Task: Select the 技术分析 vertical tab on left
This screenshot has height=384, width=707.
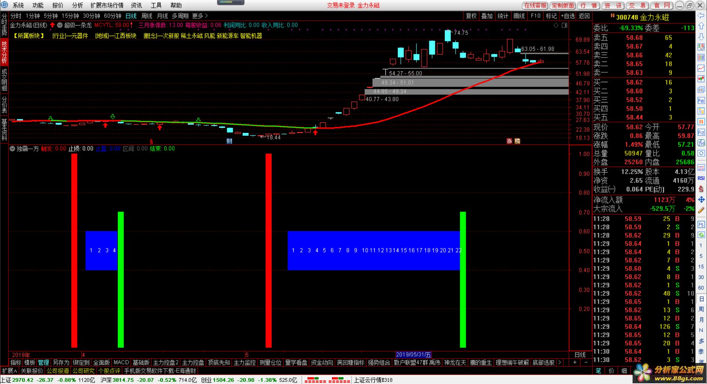Action: 4,52
